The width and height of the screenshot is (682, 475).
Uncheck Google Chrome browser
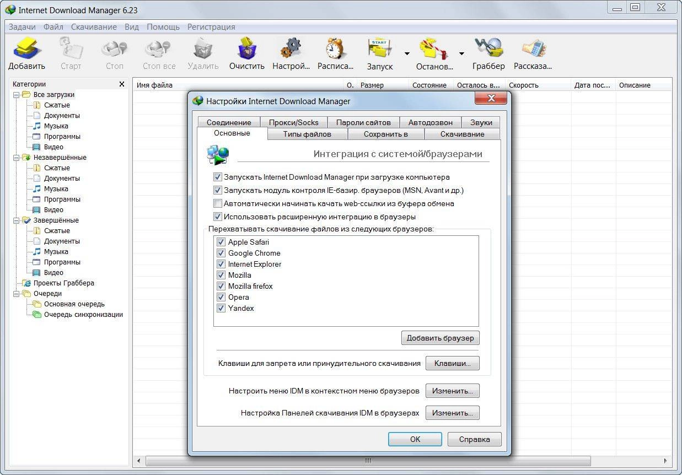point(221,253)
